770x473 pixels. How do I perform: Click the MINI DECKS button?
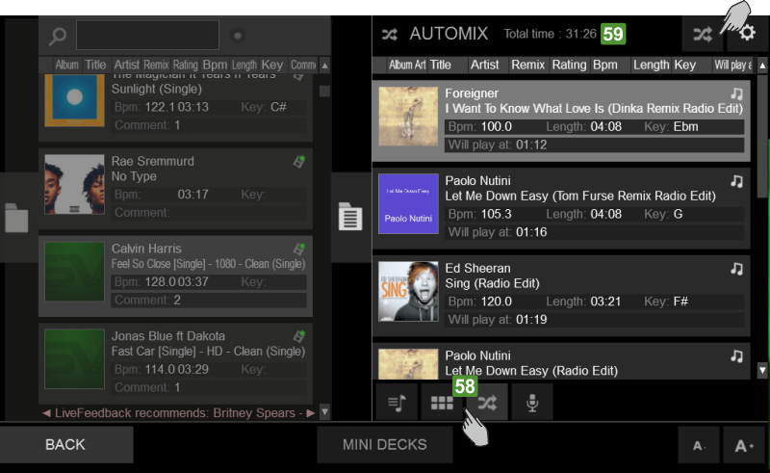pyautogui.click(x=384, y=445)
